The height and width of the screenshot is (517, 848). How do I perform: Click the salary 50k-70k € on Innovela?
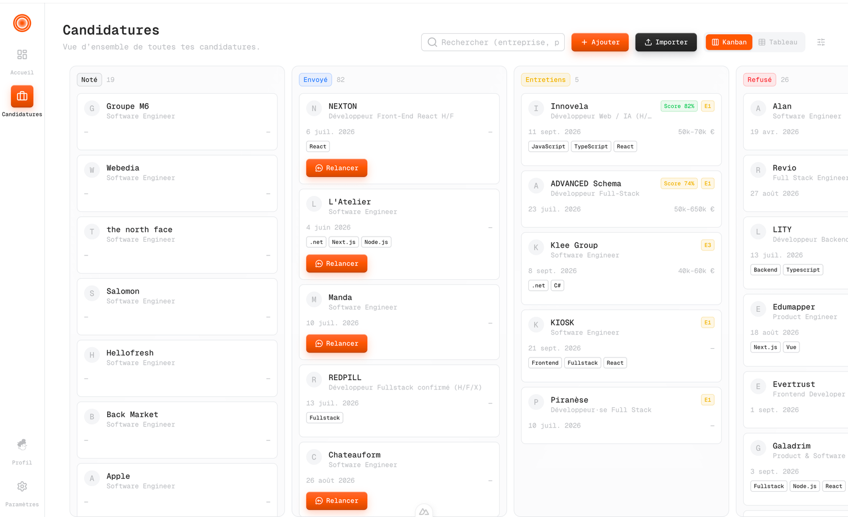click(x=696, y=132)
